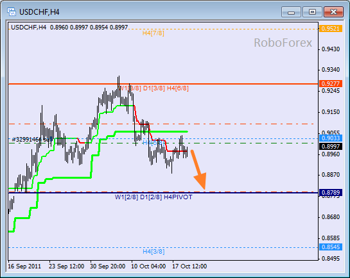
Task: Click the '16 Sep 2011' date label
Action: (x=24, y=266)
